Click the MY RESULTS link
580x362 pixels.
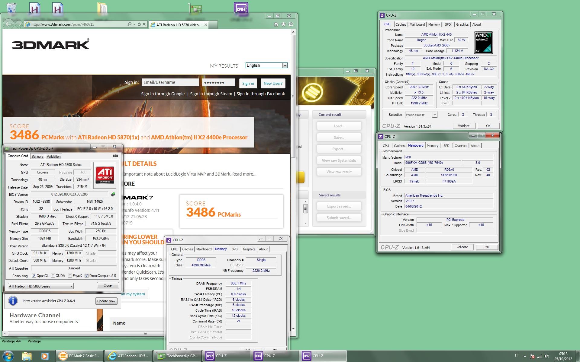click(224, 66)
